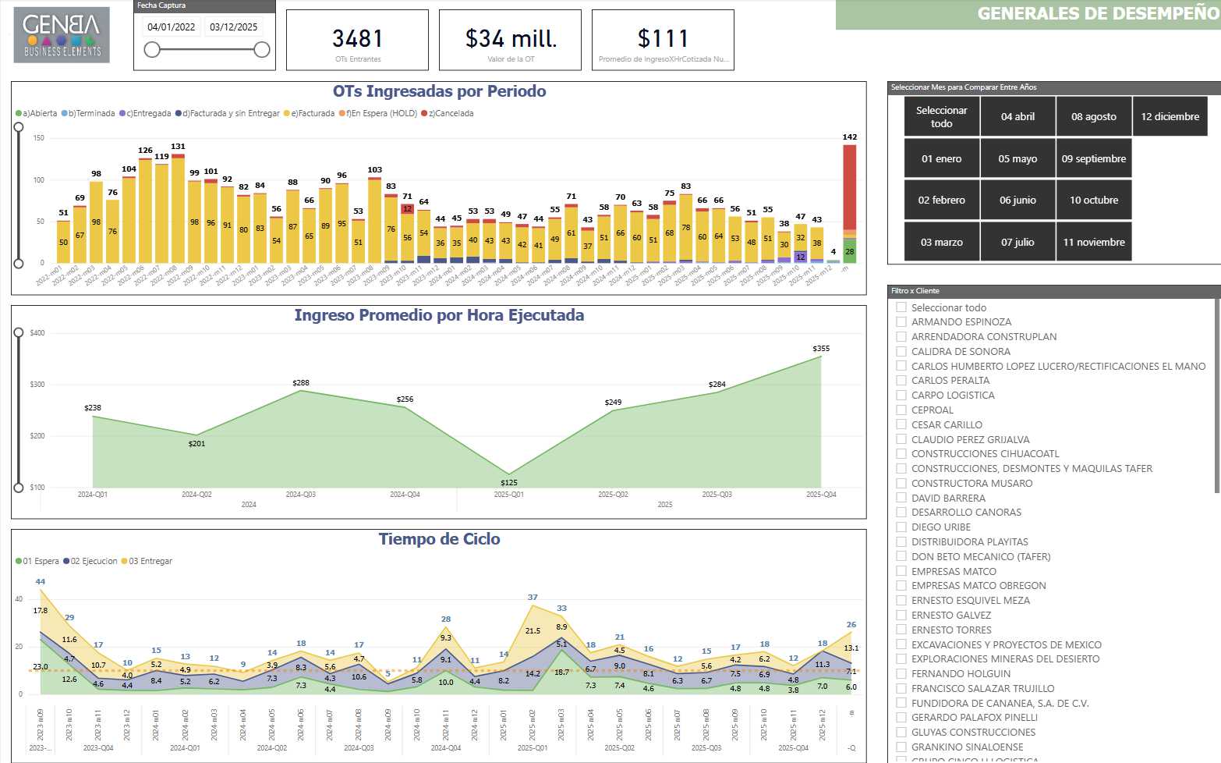Select the 02 Ejecucion legend marker

coord(66,562)
